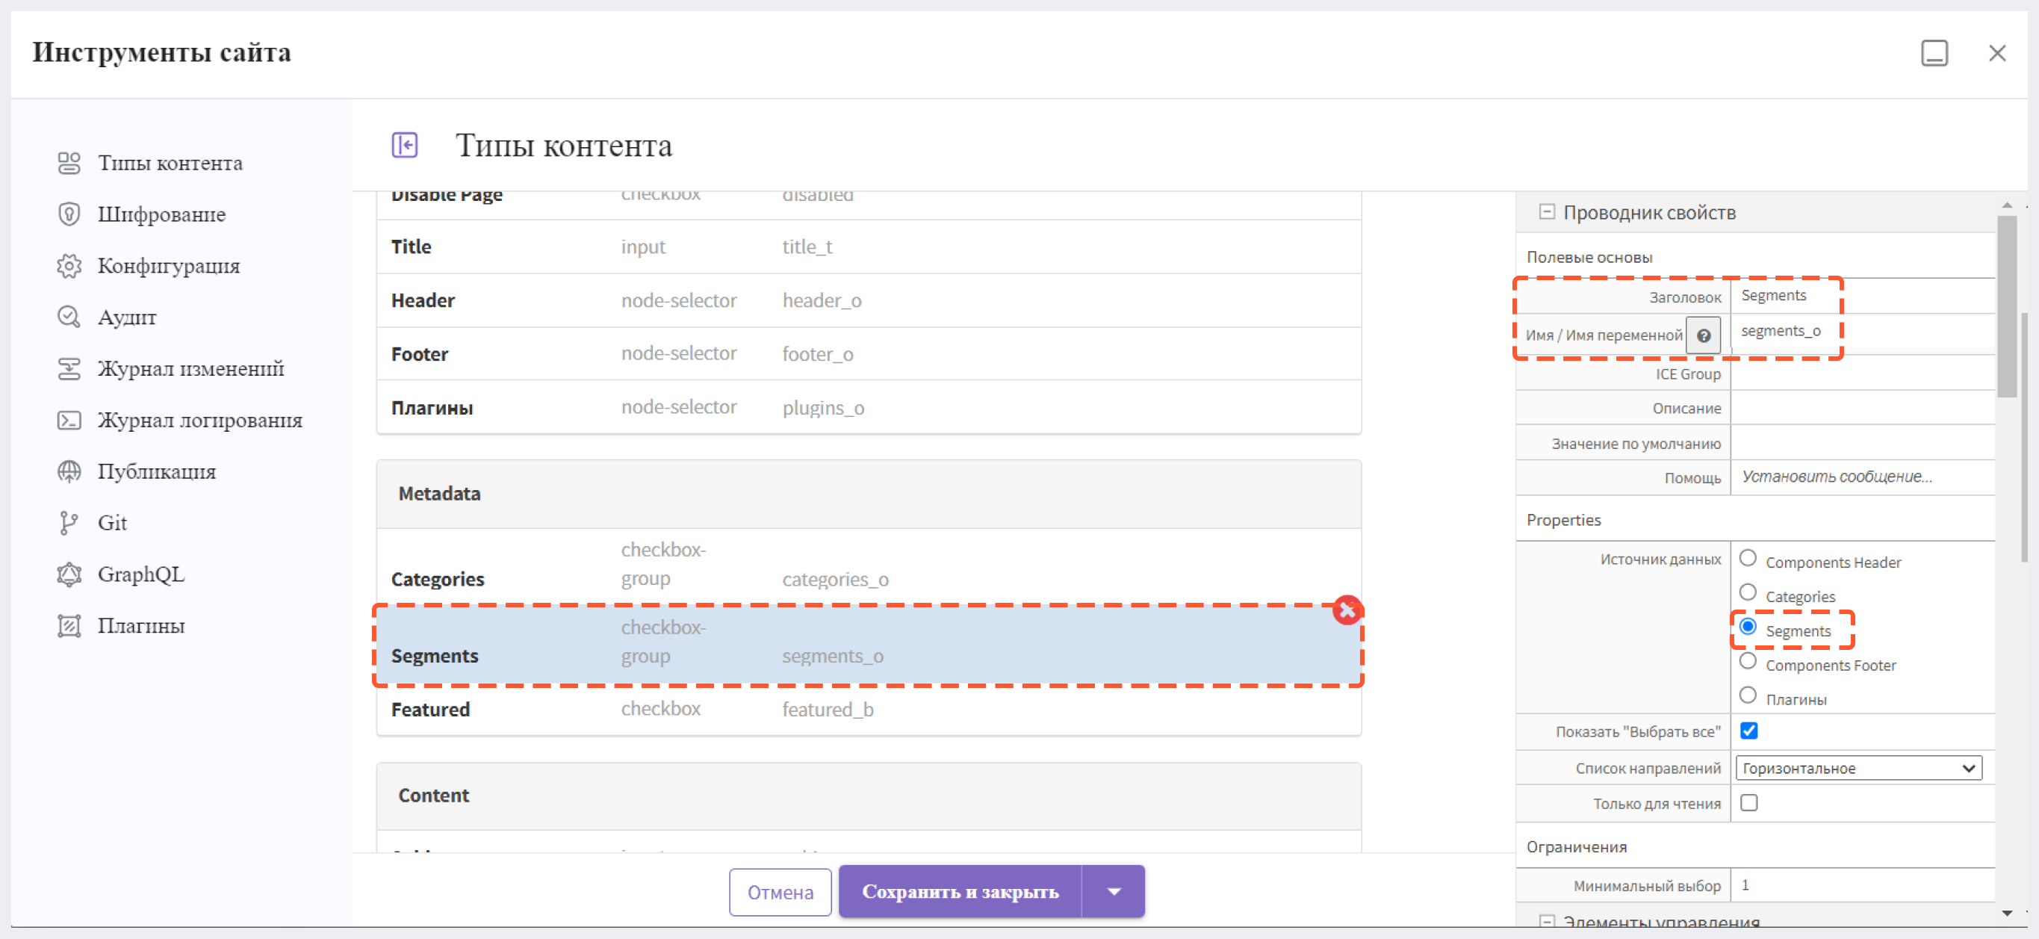
Task: Enable Только для чтения checkbox
Action: click(1748, 803)
